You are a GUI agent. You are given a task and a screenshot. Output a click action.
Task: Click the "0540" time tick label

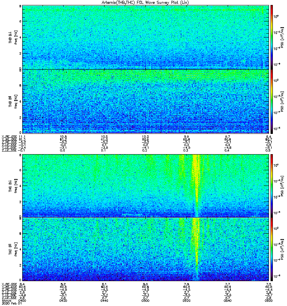(x=227, y=301)
